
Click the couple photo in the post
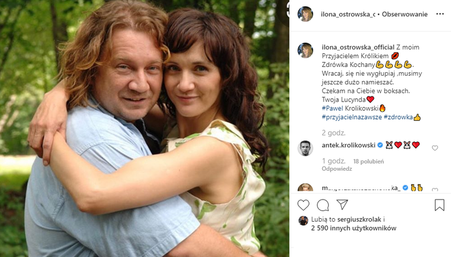(144, 128)
